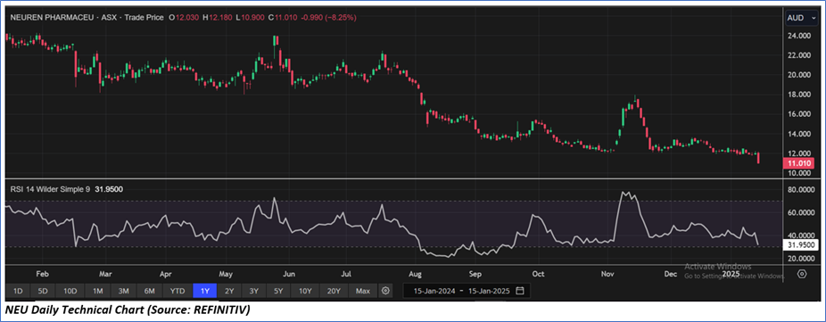The image size is (826, 322).
Task: Click the RSI 14 Wilder Simple 9 label
Action: (50, 189)
